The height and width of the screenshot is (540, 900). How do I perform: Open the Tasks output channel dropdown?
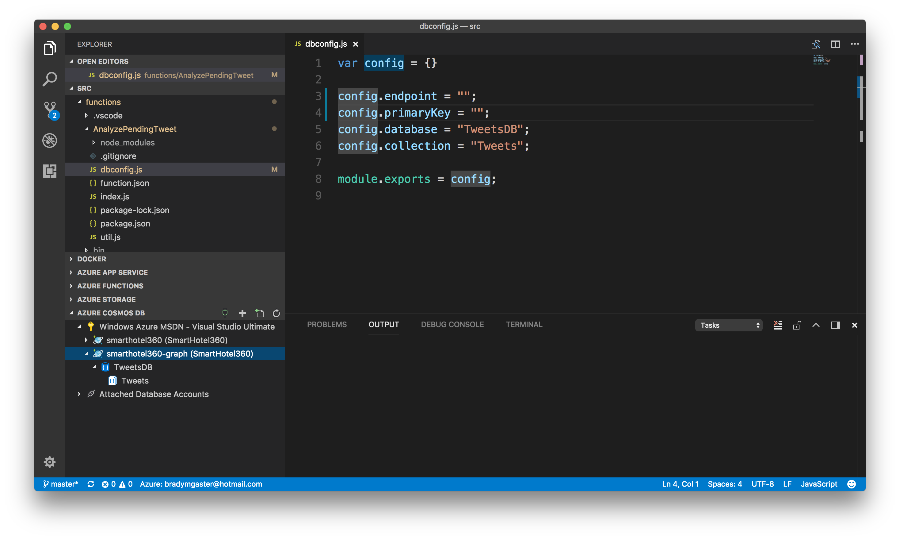point(728,325)
